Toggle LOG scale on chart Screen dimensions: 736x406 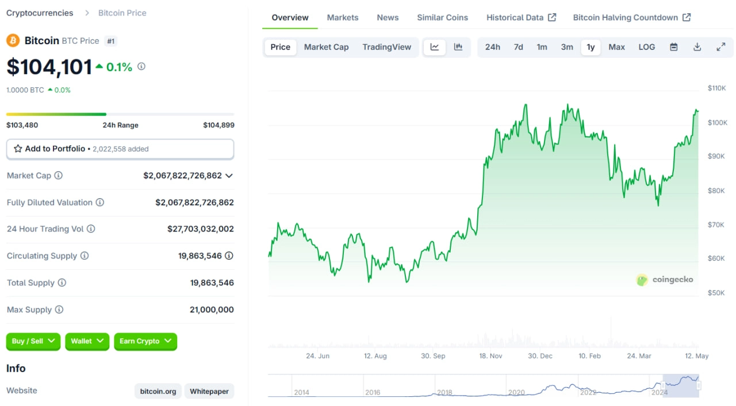(x=647, y=47)
